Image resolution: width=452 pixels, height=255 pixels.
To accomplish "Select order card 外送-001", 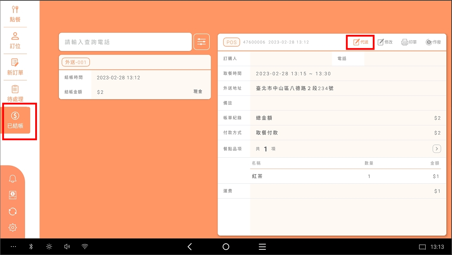I will 134,77.
